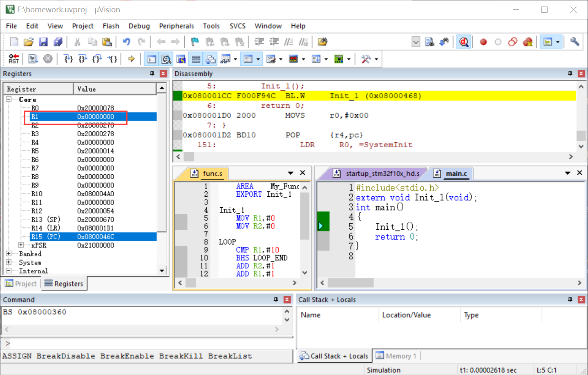Toggle insert/remove breakpoint red dot
Screen dimensions: 588x375
(483, 42)
